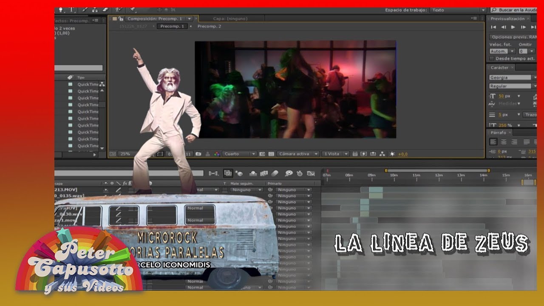Click the vertical scale value 250 %
The image size is (544, 306).
(x=505, y=125)
